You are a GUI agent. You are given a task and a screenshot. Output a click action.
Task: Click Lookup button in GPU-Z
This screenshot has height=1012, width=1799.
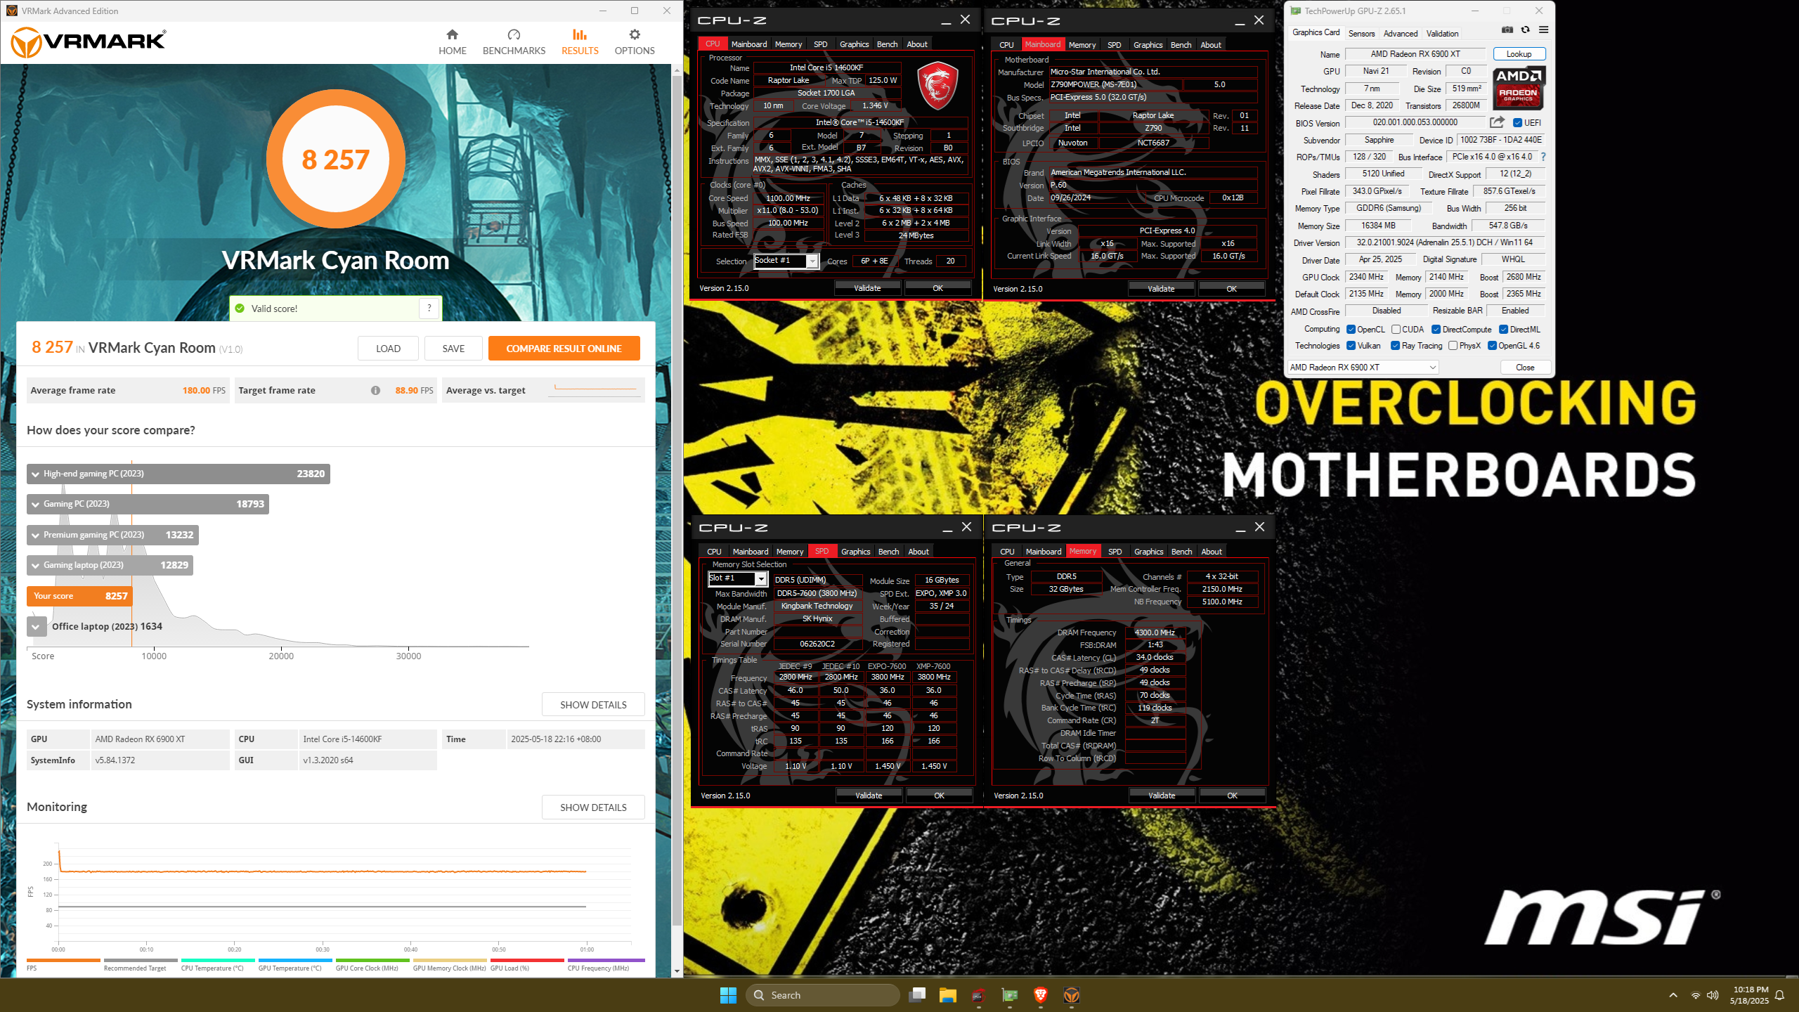[1519, 54]
